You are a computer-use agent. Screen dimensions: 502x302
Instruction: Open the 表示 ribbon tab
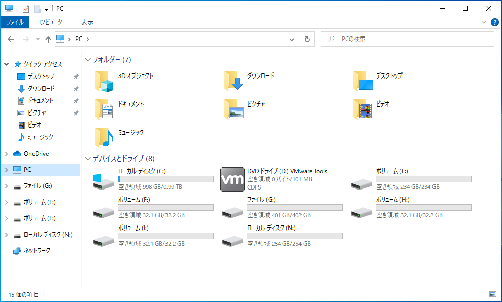(x=87, y=22)
